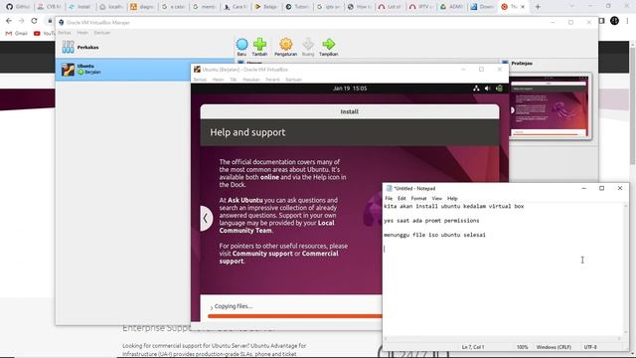The width and height of the screenshot is (636, 358).
Task: Click the Chrome page vertical scrollbar
Action: coord(632,105)
